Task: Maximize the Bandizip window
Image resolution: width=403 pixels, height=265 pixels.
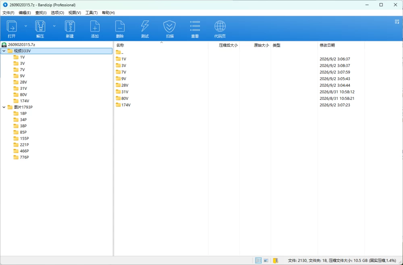Action: pyautogui.click(x=381, y=4)
